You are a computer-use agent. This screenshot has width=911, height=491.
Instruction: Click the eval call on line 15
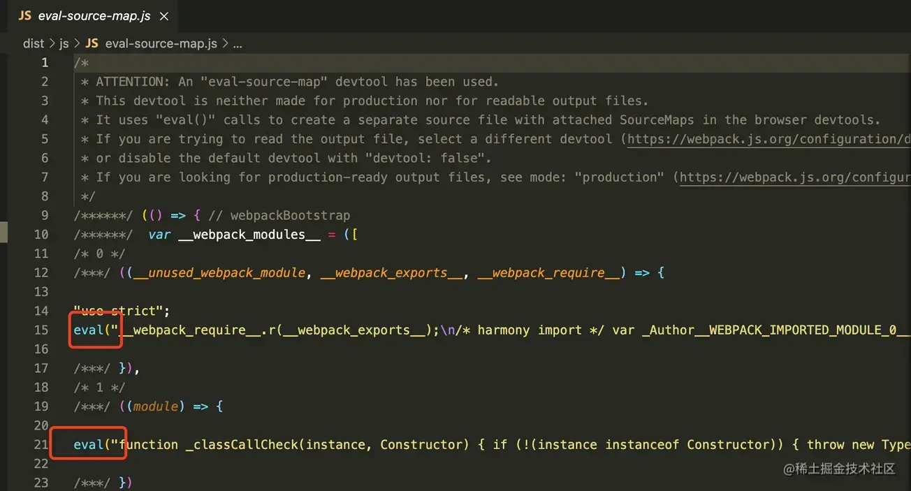(88, 330)
